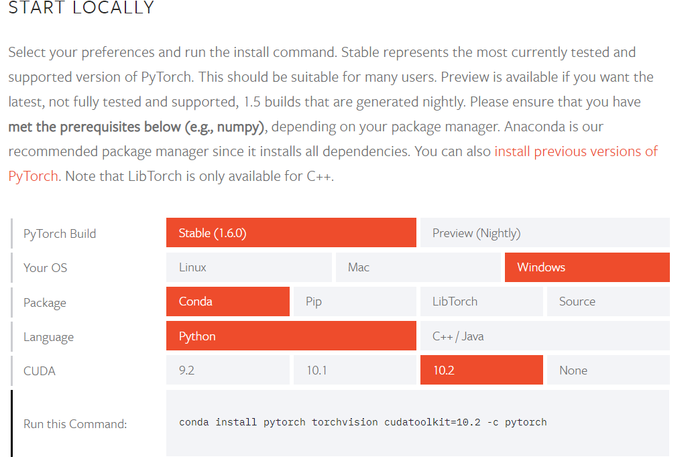694x471 pixels.
Task: Select the Windows OS option
Action: coord(587,267)
